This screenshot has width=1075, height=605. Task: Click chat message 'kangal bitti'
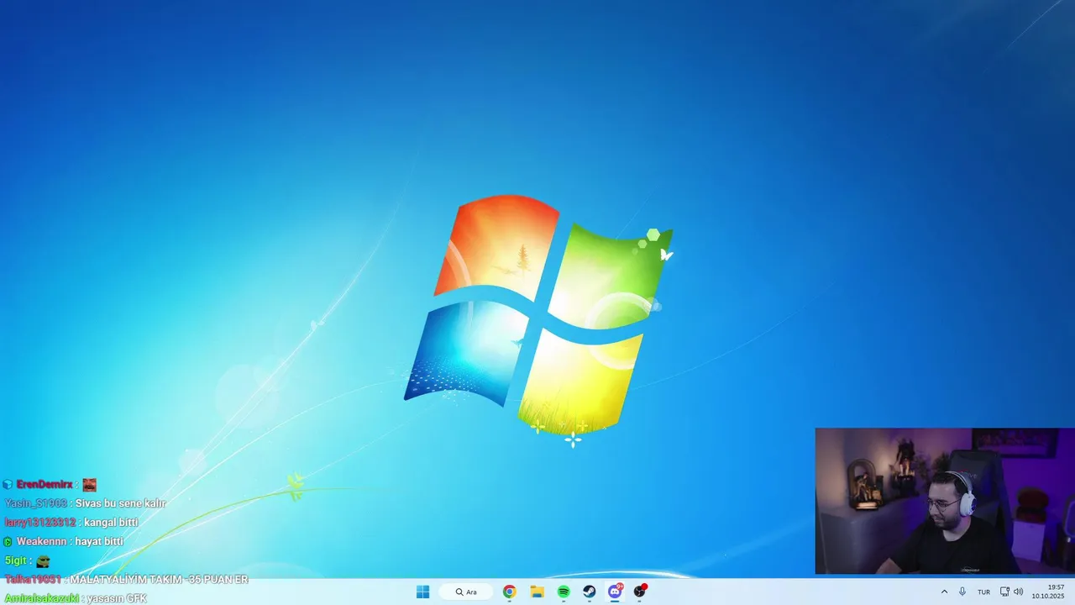coord(111,523)
